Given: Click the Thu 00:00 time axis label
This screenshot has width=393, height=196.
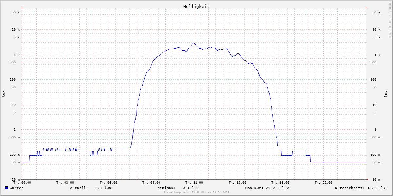Looking at the screenshot, I should [x=22, y=183].
